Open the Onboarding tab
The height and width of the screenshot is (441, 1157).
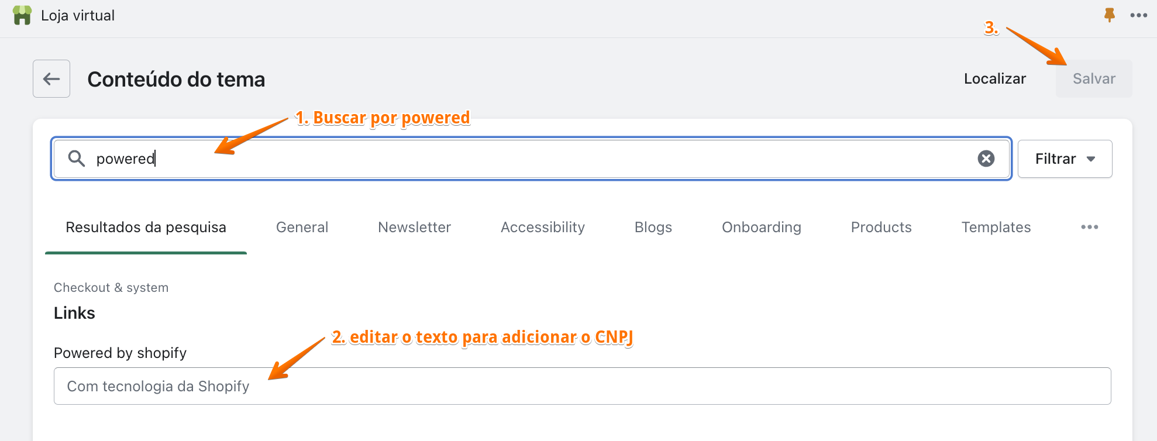pos(761,227)
